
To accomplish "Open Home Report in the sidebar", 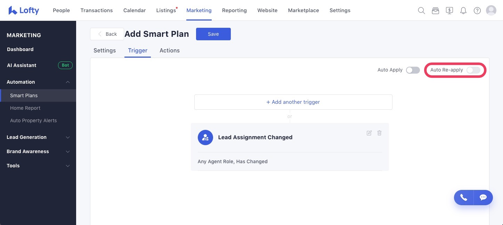I will pos(25,108).
